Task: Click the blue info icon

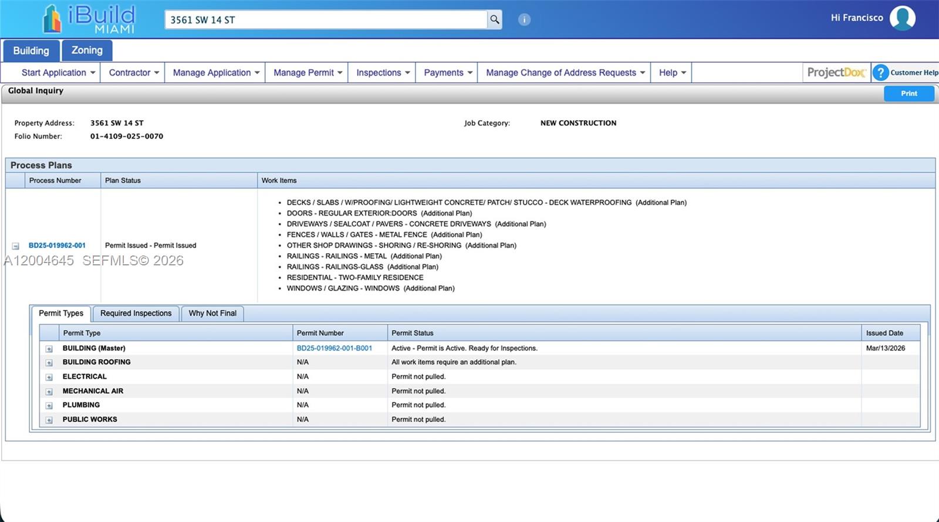Action: point(524,20)
